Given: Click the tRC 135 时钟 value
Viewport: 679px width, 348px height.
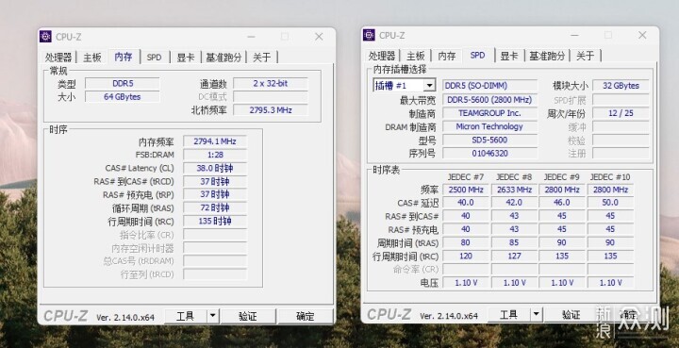Looking at the screenshot, I should (215, 222).
